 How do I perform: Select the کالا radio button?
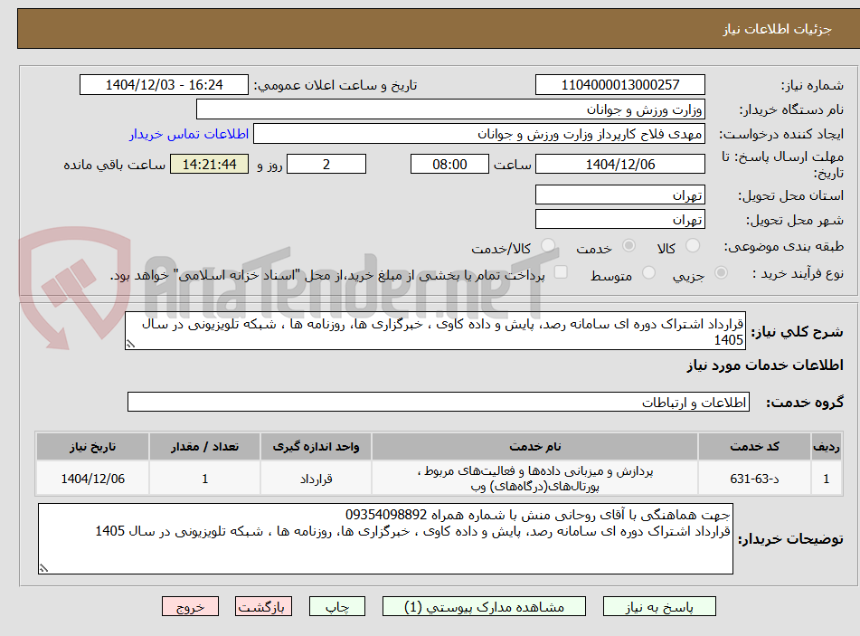coord(693,246)
